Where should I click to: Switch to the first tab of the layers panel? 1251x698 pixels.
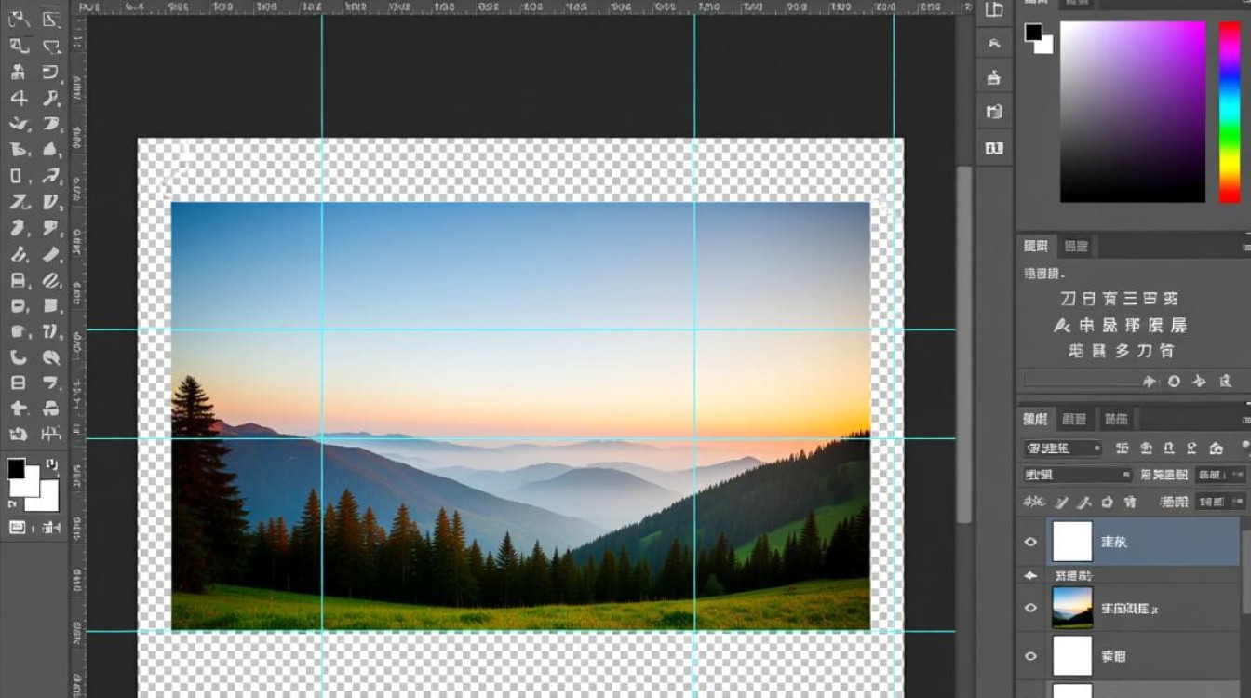(x=1035, y=419)
